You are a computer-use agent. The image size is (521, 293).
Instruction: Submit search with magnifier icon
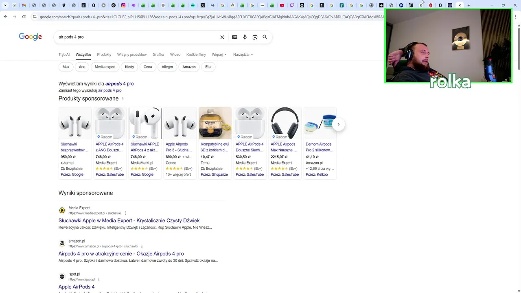[265, 37]
